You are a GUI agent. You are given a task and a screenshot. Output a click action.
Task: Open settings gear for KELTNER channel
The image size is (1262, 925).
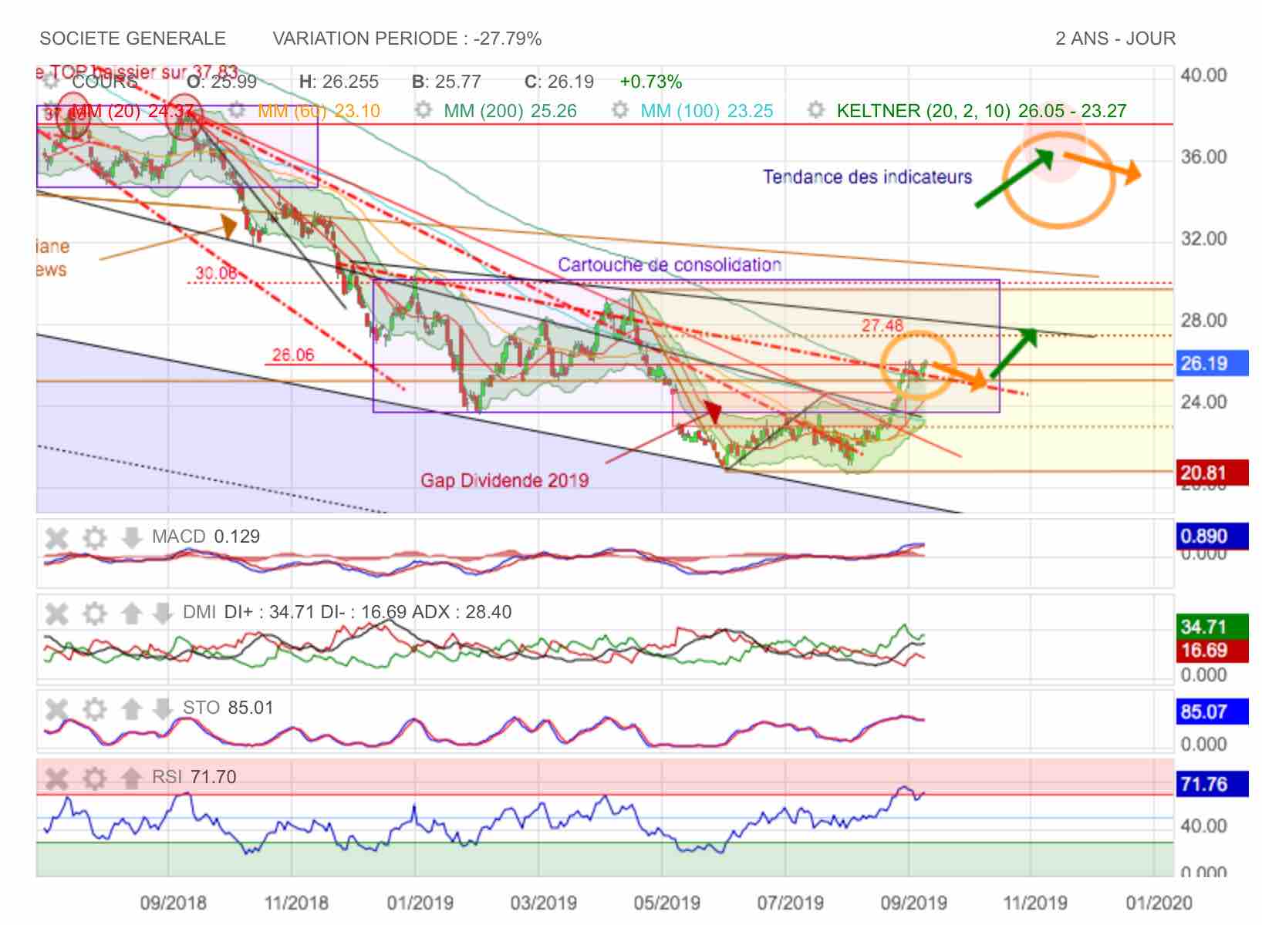tap(816, 110)
